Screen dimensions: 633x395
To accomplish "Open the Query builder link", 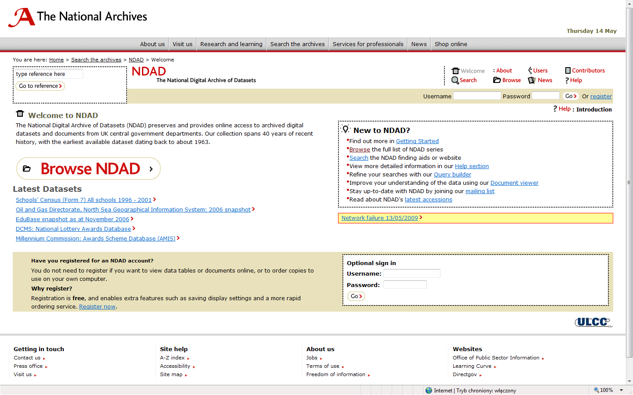I will pos(452,174).
